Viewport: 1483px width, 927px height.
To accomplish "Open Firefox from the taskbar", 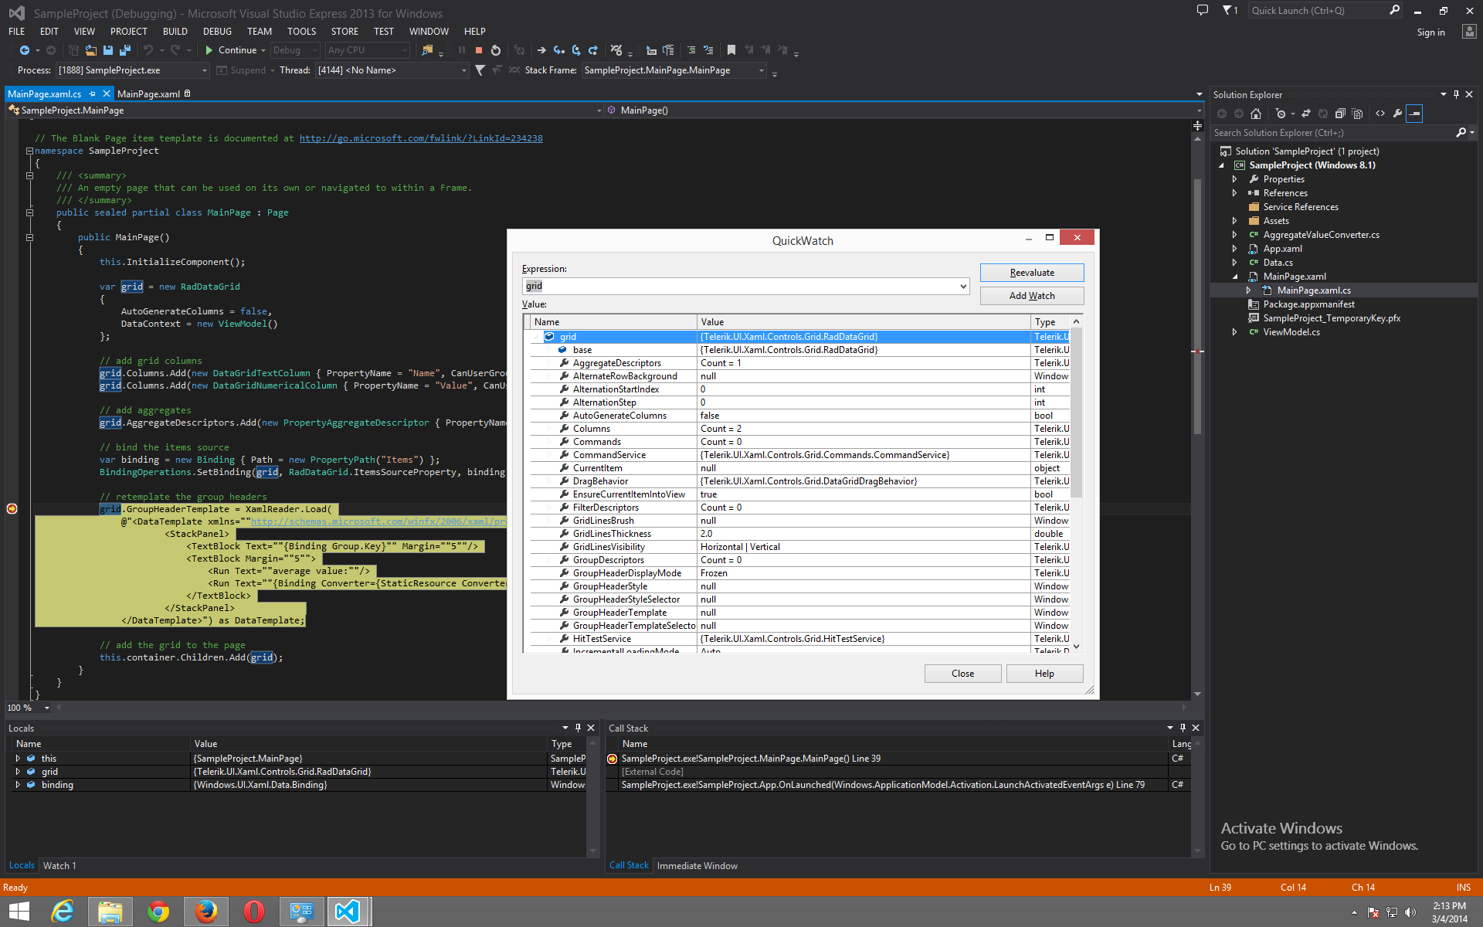I will click(x=205, y=912).
